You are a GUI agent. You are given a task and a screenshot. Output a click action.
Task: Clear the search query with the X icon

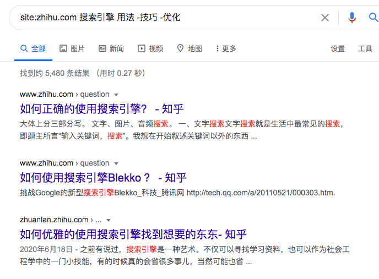pyautogui.click(x=325, y=18)
